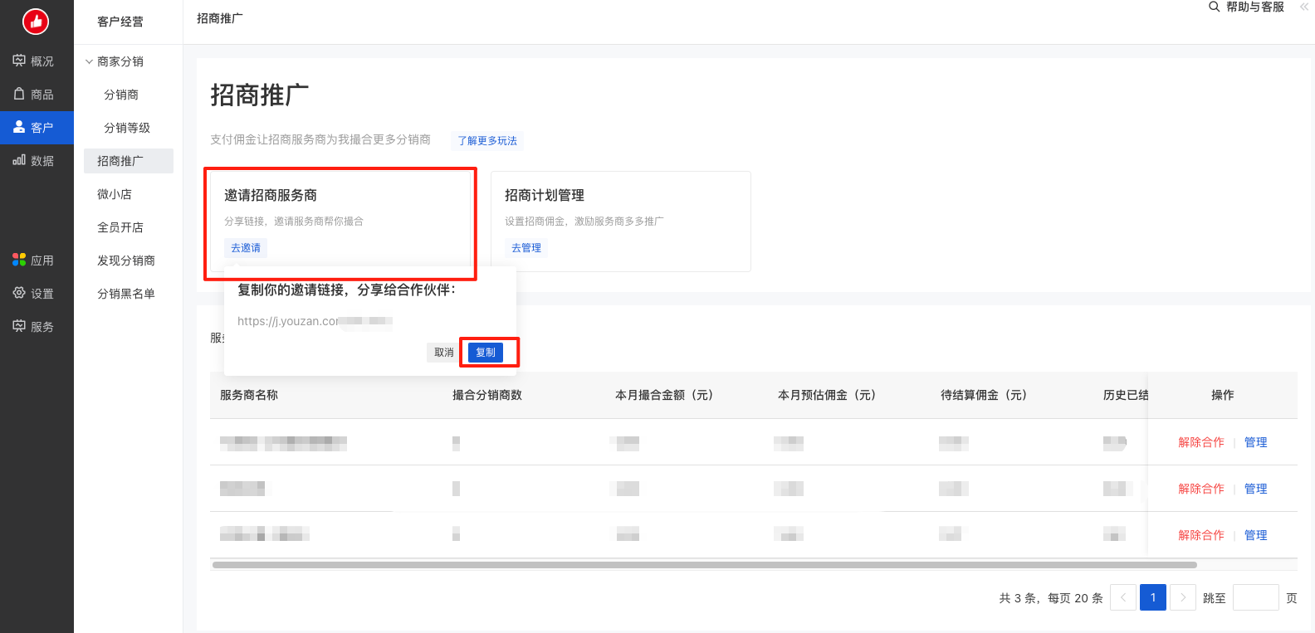Collapse the panel with the double-chevron icon
The image size is (1315, 633).
coord(1304,7)
